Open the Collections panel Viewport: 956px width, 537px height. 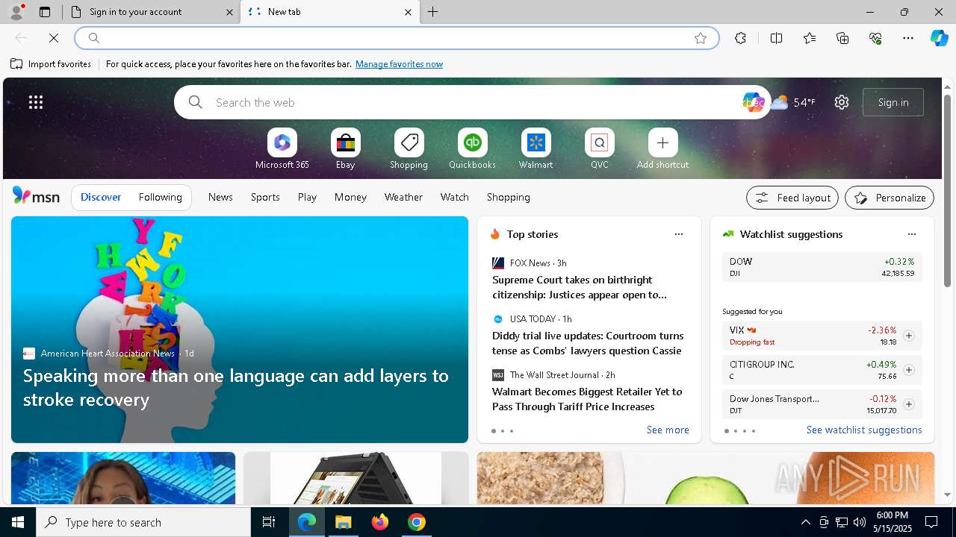pyautogui.click(x=842, y=38)
